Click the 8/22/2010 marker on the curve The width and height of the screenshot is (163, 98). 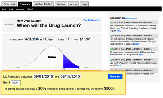[x=52, y=57]
